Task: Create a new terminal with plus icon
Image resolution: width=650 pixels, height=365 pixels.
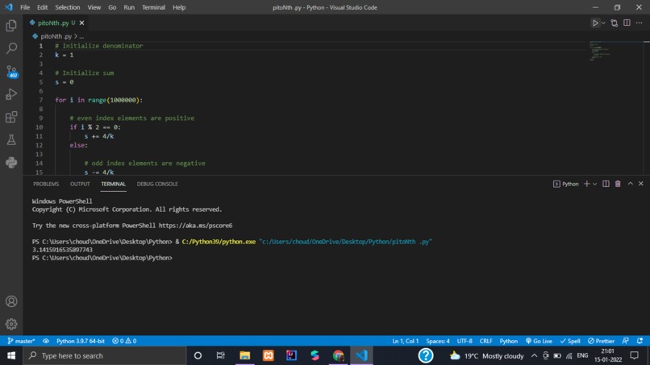Action: [x=586, y=184]
